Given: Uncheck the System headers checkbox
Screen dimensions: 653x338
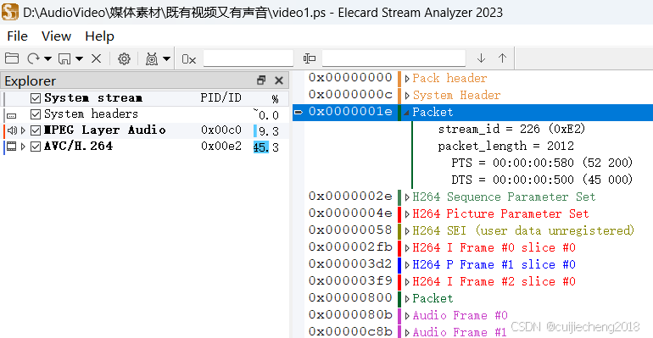Looking at the screenshot, I should click(36, 114).
